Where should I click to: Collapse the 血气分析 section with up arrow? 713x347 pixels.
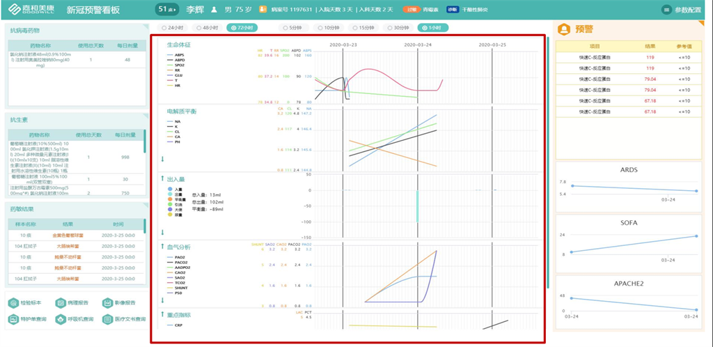click(162, 247)
